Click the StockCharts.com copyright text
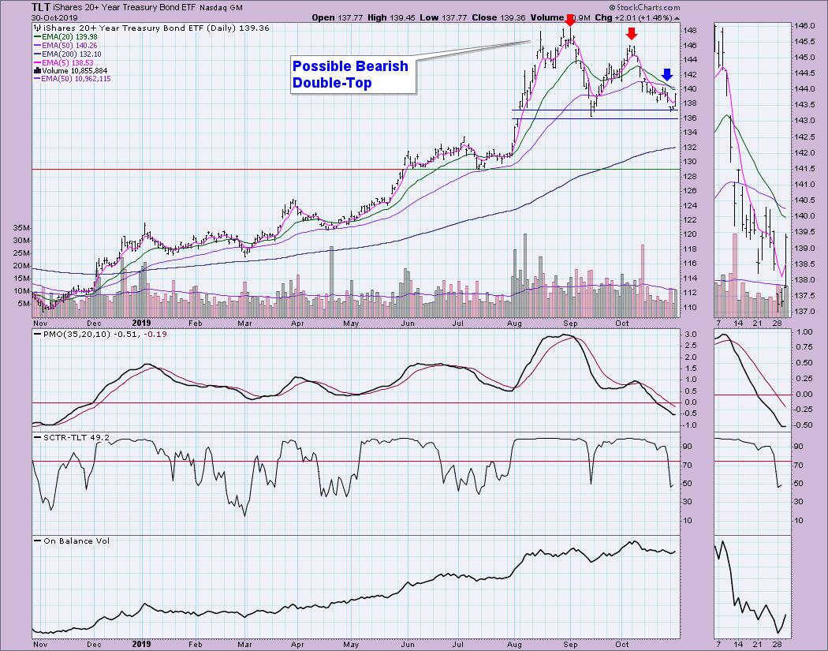Viewport: 828px width, 651px height. [x=644, y=7]
